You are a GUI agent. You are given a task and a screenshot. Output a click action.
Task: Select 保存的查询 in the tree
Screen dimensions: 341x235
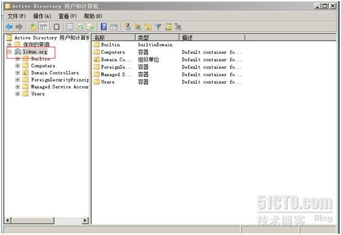[x=36, y=45]
